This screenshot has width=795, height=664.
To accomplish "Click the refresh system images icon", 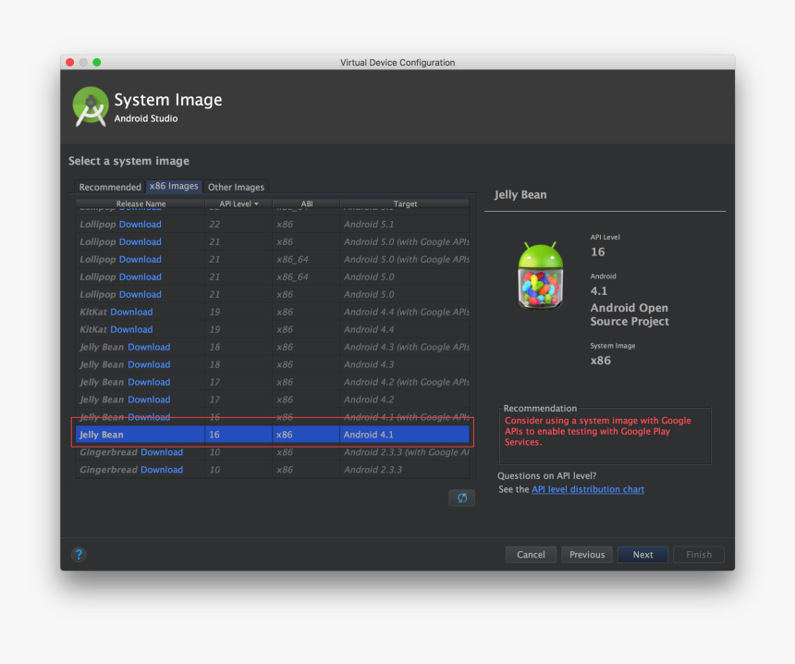I will pyautogui.click(x=461, y=498).
